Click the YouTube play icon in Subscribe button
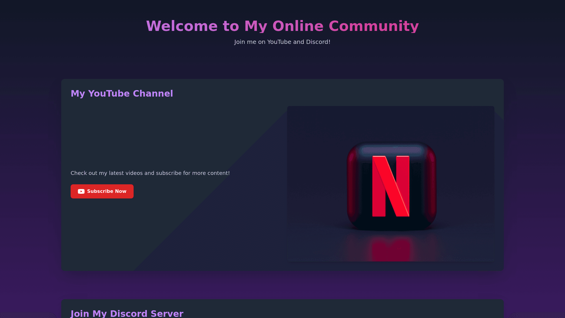The image size is (565, 318). pos(81,191)
